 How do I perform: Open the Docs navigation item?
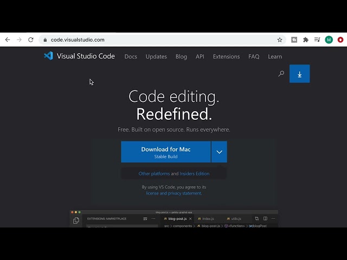[131, 56]
